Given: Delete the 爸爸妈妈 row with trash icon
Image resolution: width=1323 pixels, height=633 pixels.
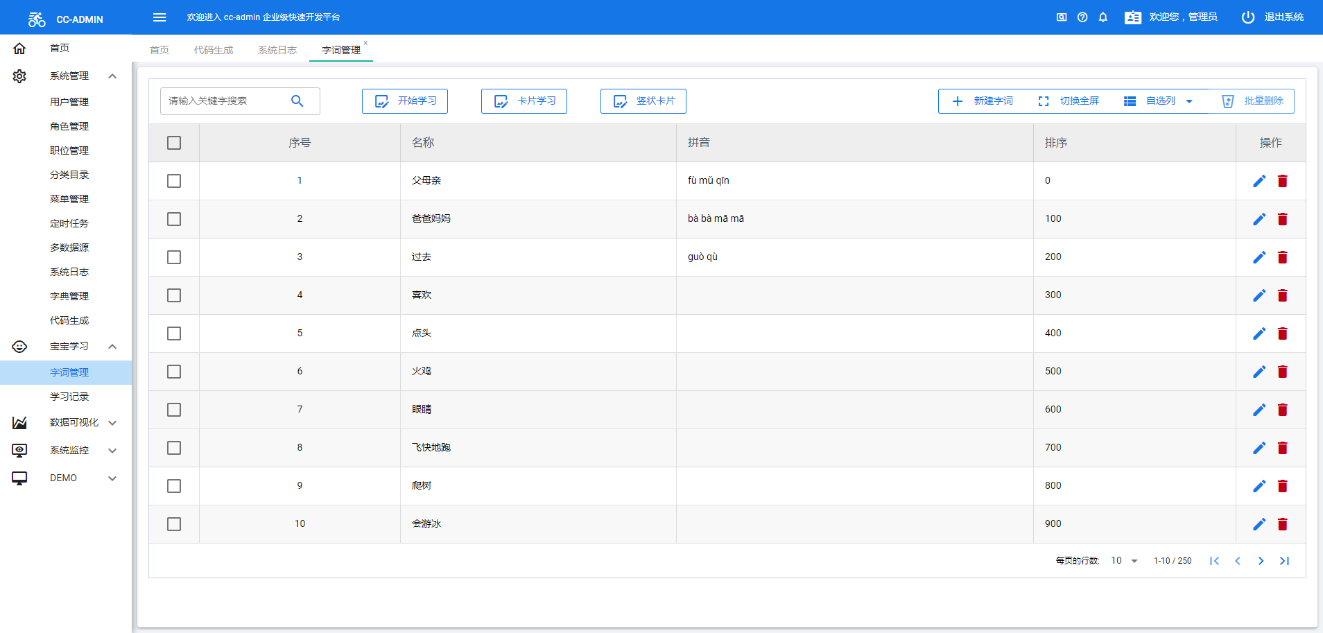Looking at the screenshot, I should point(1283,219).
